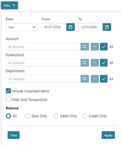121x145 pixels.
Task: Open the Account ellipsis options button
Action: [x=95, y=47]
